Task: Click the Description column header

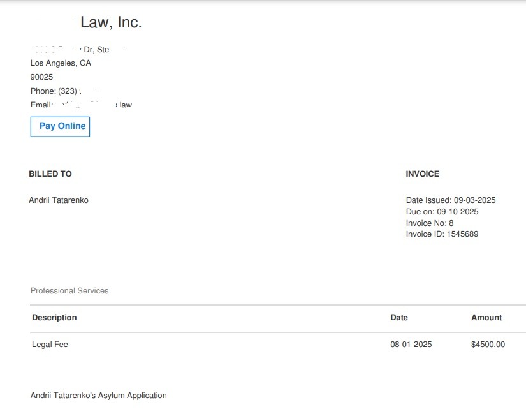Action: click(54, 318)
